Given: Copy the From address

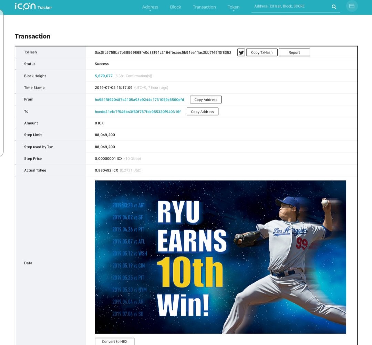Looking at the screenshot, I should (x=206, y=100).
